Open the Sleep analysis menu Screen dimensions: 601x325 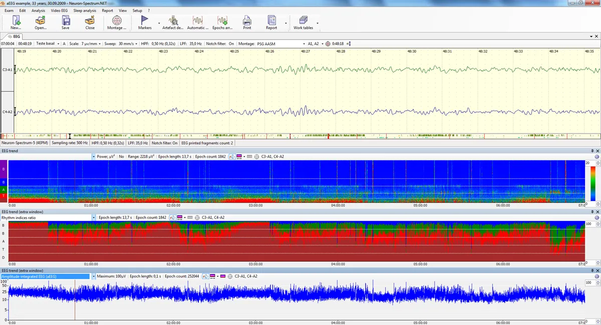coord(85,10)
